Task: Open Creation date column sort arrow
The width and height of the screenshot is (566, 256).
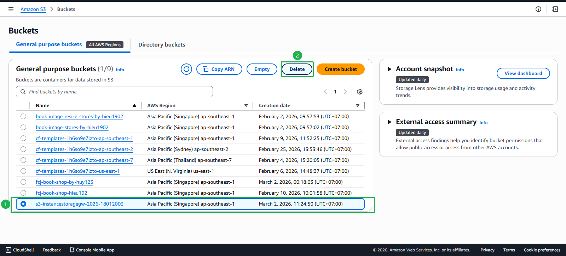Action: point(358,105)
